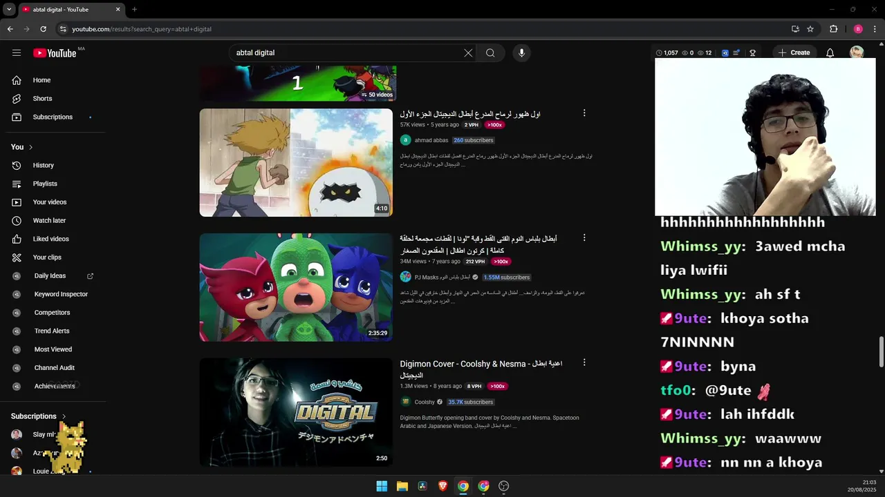Screen dimensions: 885x497
Task: Select the Your clips scissors icon
Action: 17,257
